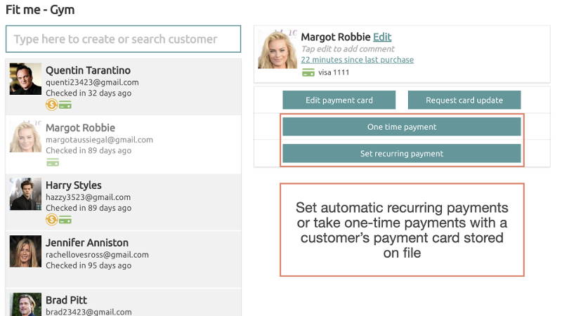562x316 pixels.
Task: Select Harry Styles name in list
Action: coord(74,185)
